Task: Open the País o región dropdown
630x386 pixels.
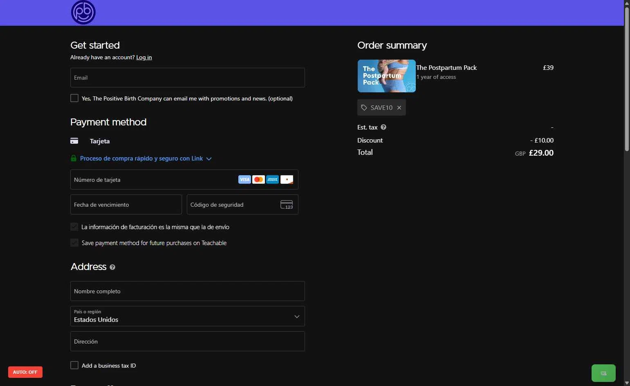Action: 188,316
